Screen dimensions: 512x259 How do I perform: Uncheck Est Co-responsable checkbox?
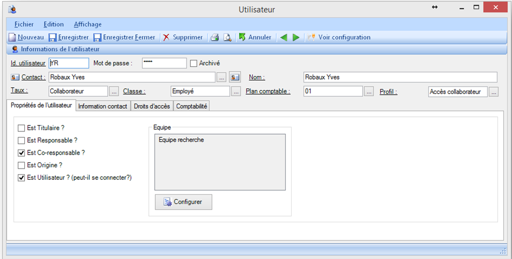coord(22,153)
